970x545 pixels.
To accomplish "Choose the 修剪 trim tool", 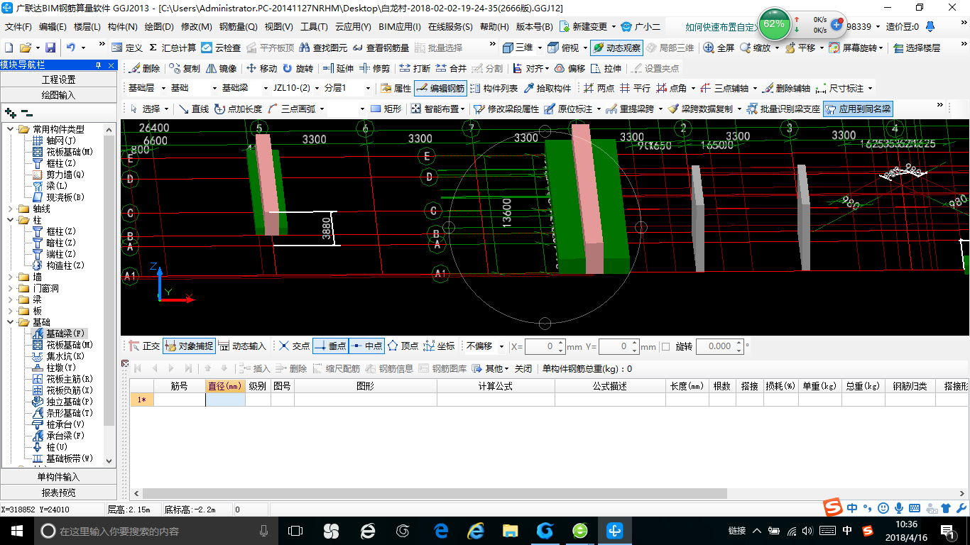I will (374, 69).
